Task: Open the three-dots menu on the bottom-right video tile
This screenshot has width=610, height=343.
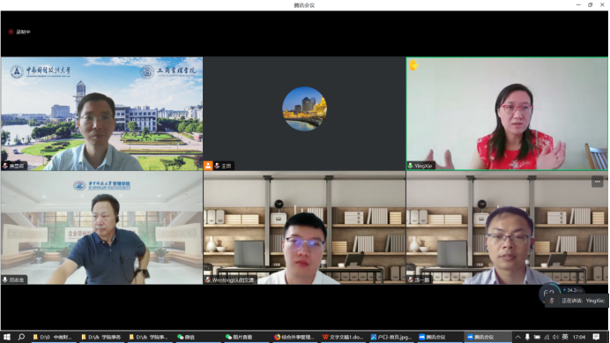Action: pyautogui.click(x=597, y=182)
